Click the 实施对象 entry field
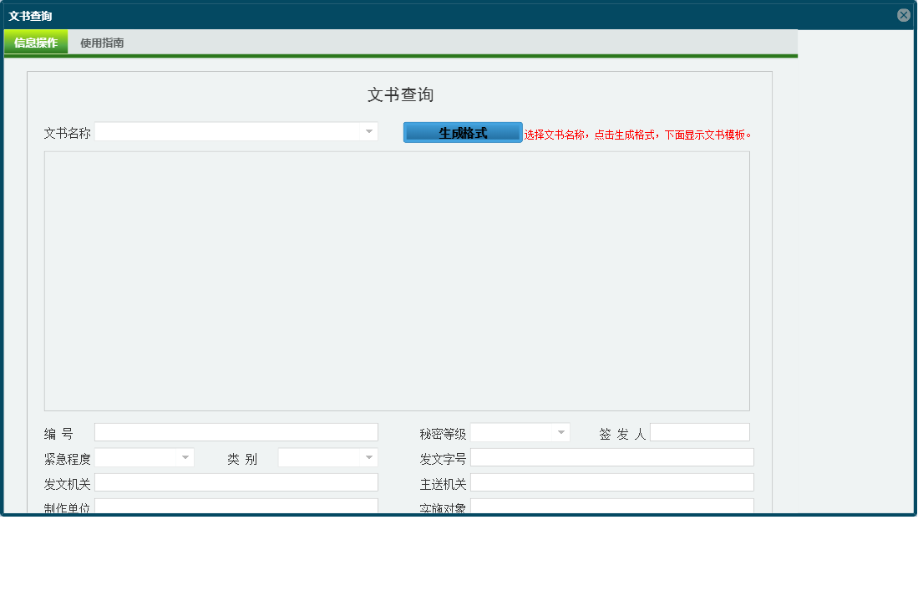918x591 pixels. (612, 505)
